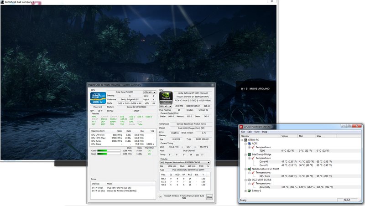This screenshot has height=206, width=365.
Task: Click Core #0 max value 63 °C
Action: point(324,162)
